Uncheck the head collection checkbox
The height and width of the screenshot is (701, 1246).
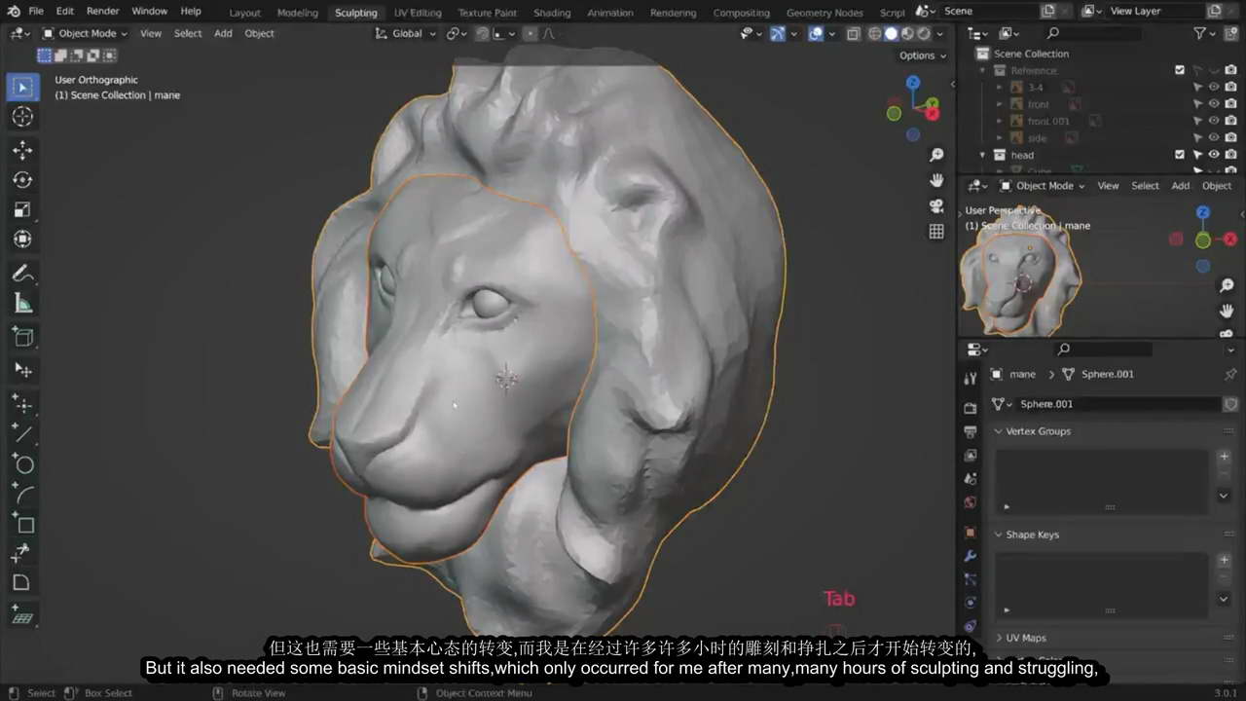click(x=1180, y=155)
